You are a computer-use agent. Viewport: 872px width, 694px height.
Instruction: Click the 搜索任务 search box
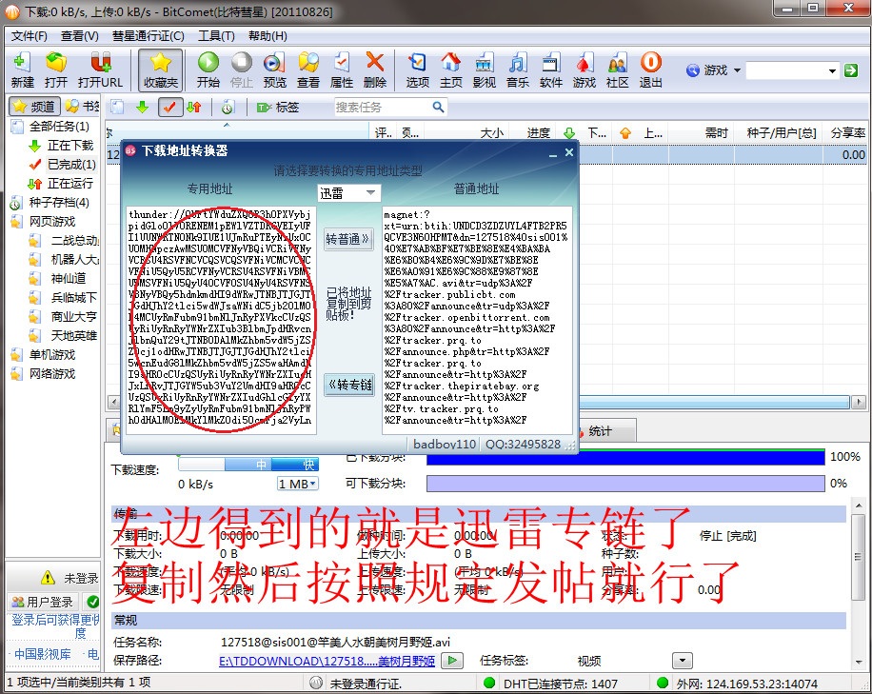pyautogui.click(x=382, y=107)
